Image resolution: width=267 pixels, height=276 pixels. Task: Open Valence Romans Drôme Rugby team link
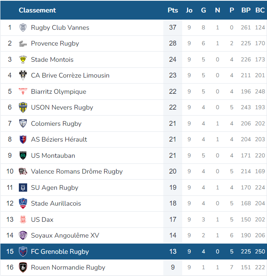coord(77,171)
